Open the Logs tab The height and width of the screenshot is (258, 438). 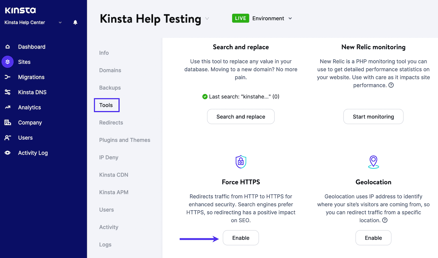tap(105, 245)
